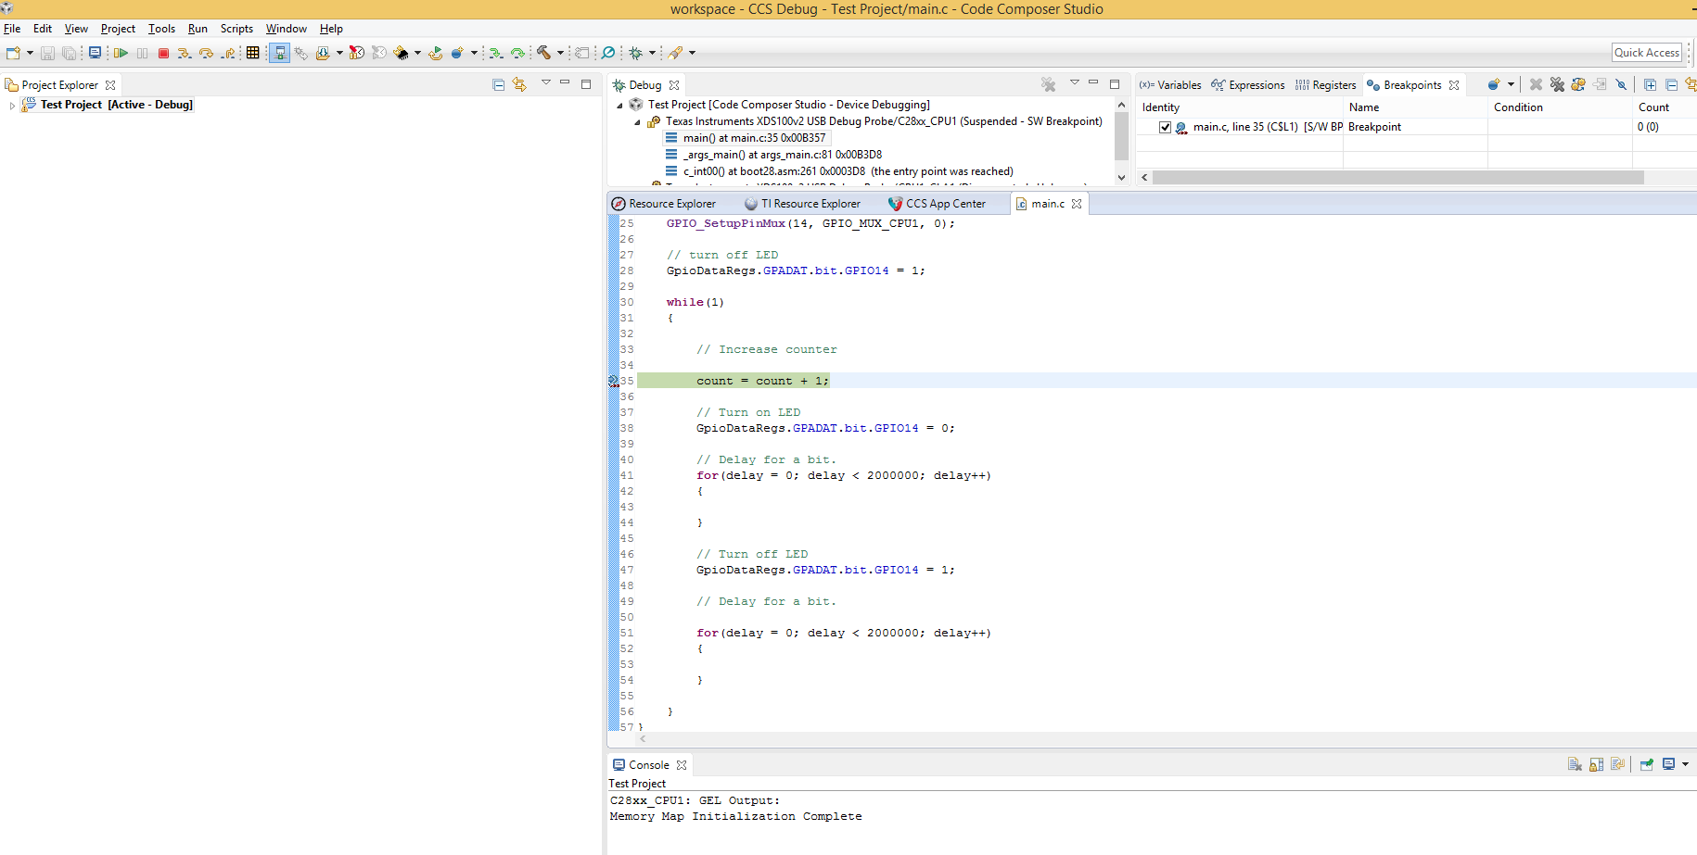Screen dimensions: 1697x855
Task: Select the main() at main.c:35 stack frame
Action: coord(753,138)
